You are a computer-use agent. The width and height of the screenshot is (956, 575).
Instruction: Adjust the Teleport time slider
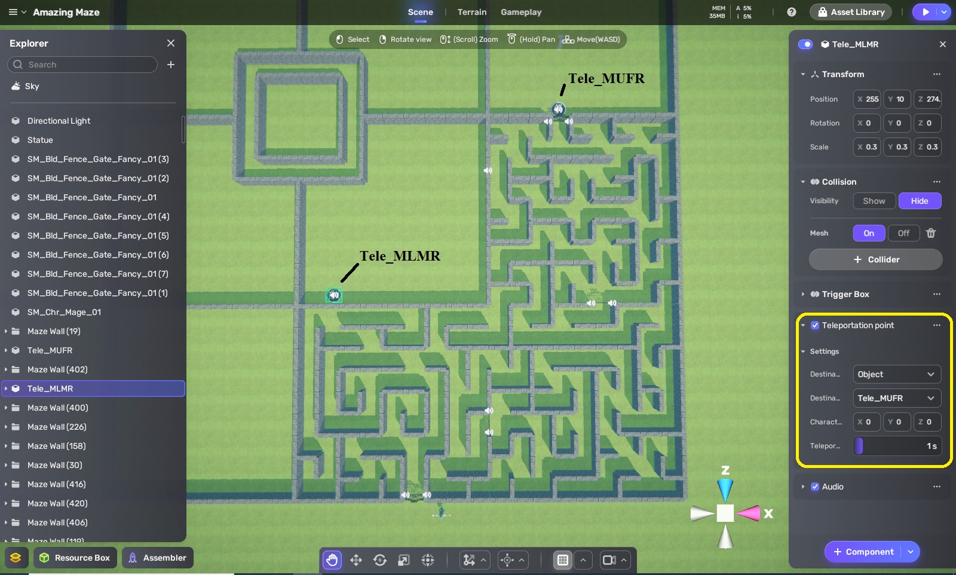point(896,446)
